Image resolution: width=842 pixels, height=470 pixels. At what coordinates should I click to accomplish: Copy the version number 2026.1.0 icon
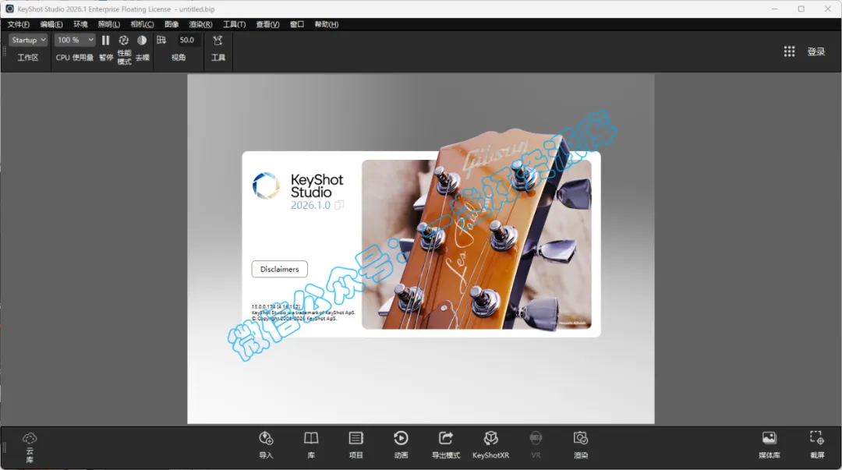tap(339, 205)
